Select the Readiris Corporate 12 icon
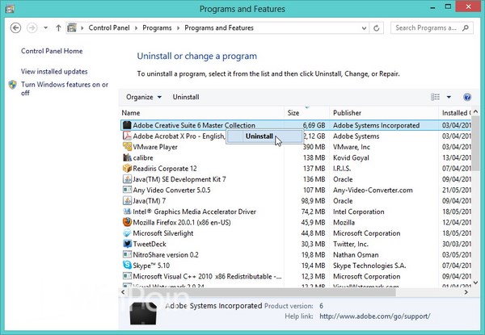Screen dimensions: 485x335 pos(127,168)
